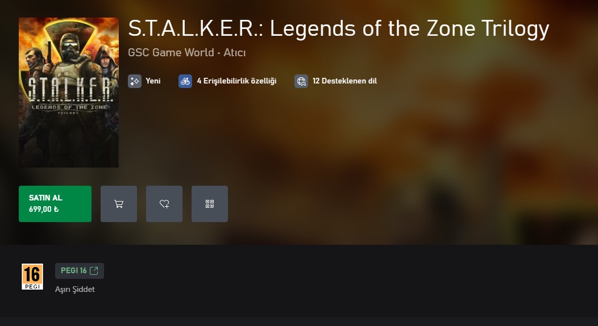This screenshot has width=598, height=326.
Task: Click the sparkle icon beside Yeni
Action: click(x=135, y=81)
